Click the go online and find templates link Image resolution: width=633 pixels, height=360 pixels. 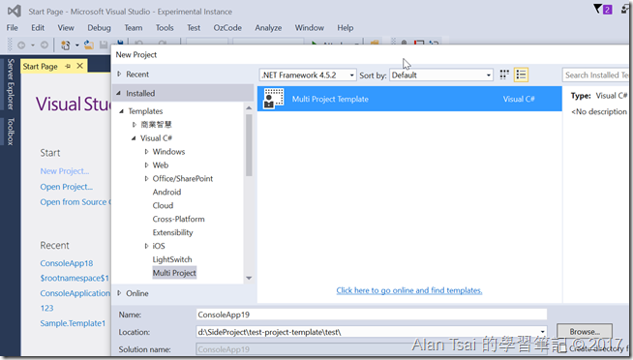409,290
